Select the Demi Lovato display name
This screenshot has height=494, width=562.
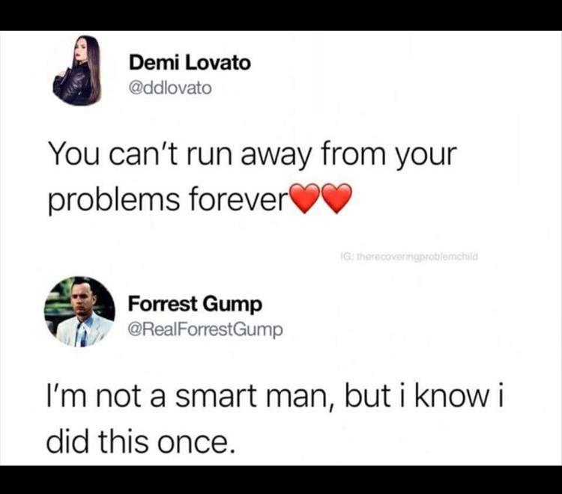(190, 63)
